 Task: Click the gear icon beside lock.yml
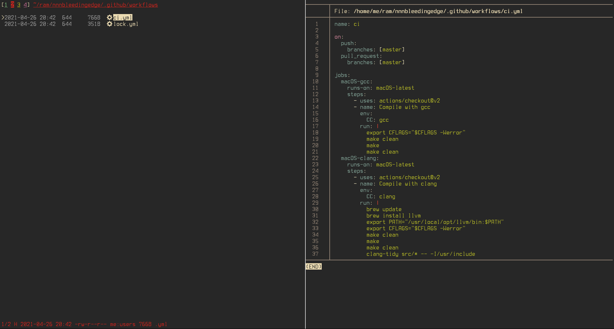109,24
